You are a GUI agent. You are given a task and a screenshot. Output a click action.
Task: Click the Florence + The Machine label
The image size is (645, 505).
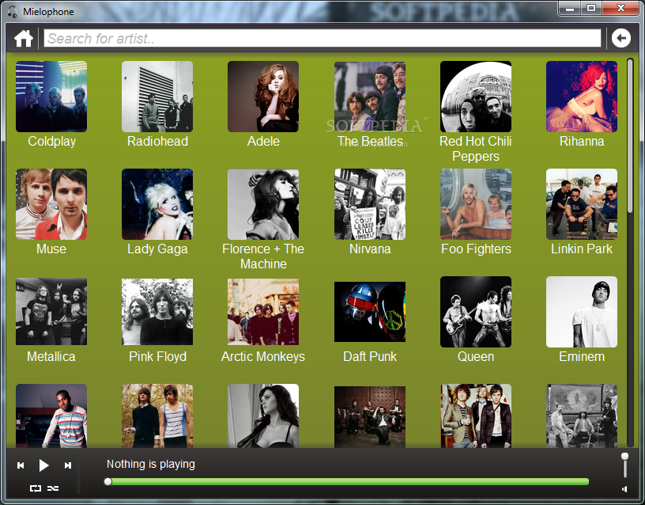[x=263, y=256]
